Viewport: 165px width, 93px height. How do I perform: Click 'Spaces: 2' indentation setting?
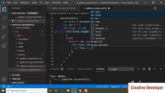click(115, 87)
